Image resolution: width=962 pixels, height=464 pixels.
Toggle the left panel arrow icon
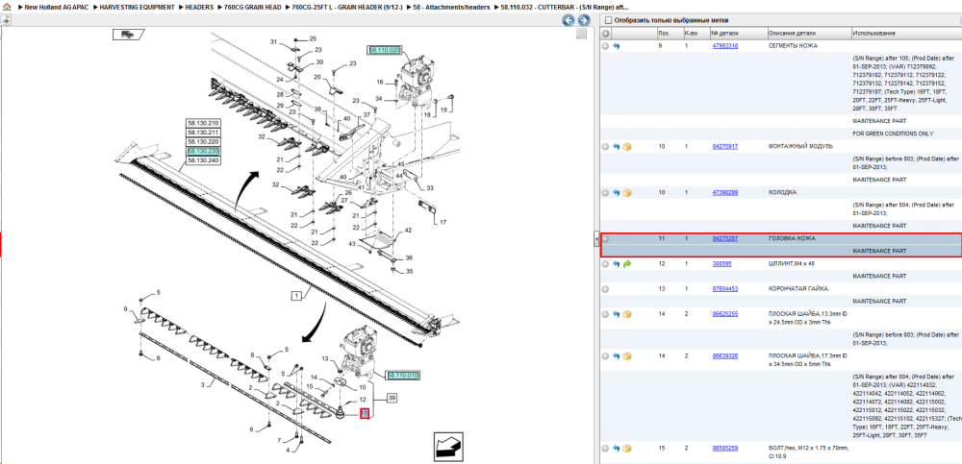(x=6, y=20)
